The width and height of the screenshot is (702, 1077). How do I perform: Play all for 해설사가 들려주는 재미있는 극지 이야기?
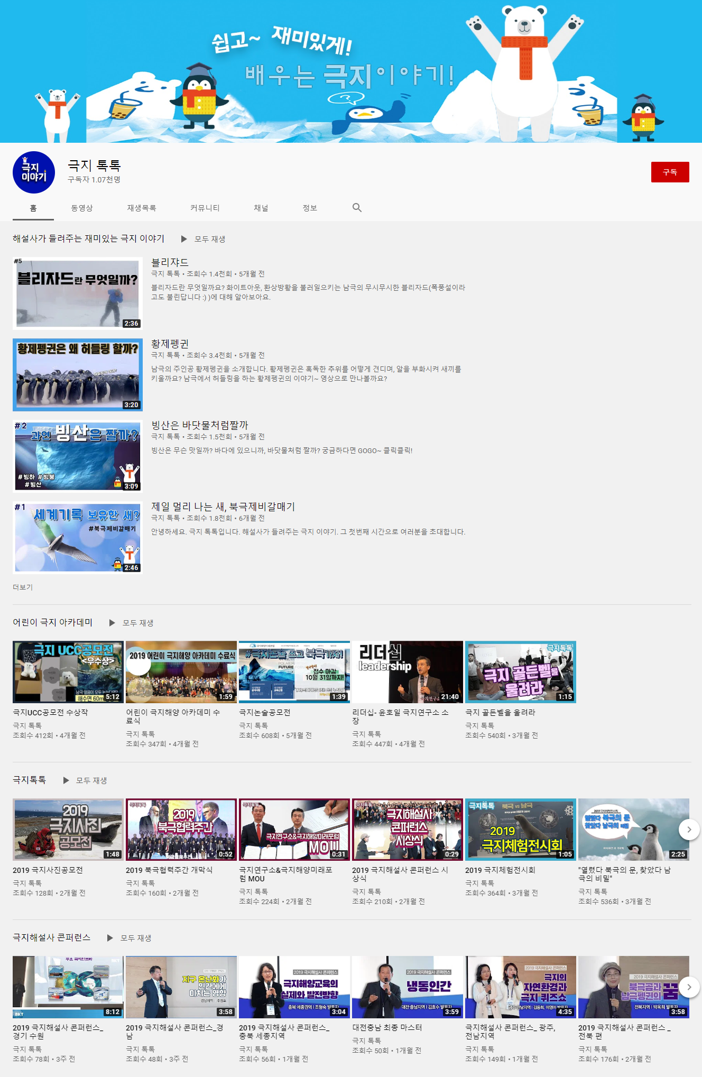pyautogui.click(x=204, y=239)
